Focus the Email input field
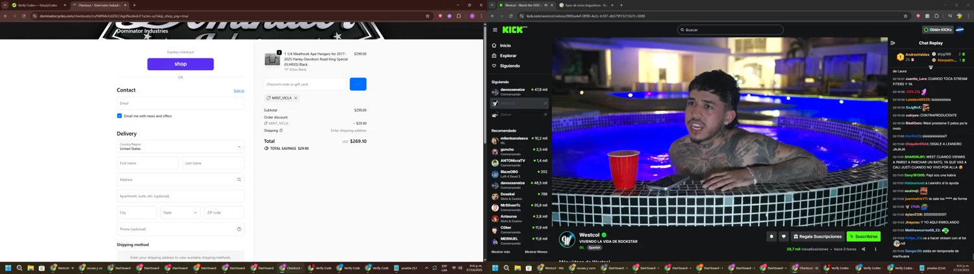Screen dimensions: 974x274 click(181, 103)
